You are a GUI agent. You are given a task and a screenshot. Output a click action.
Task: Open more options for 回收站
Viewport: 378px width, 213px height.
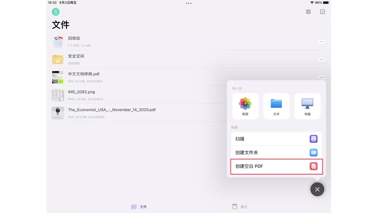pyautogui.click(x=322, y=42)
